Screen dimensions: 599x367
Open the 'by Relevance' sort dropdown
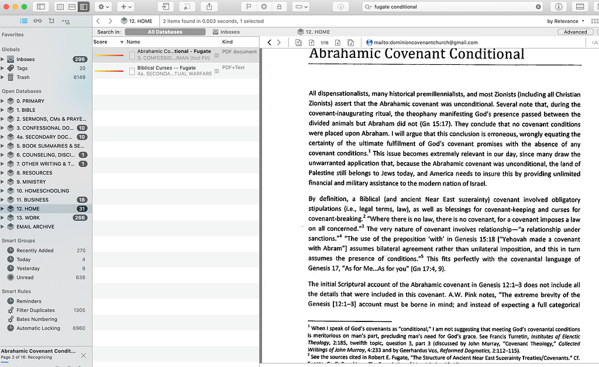tap(563, 20)
